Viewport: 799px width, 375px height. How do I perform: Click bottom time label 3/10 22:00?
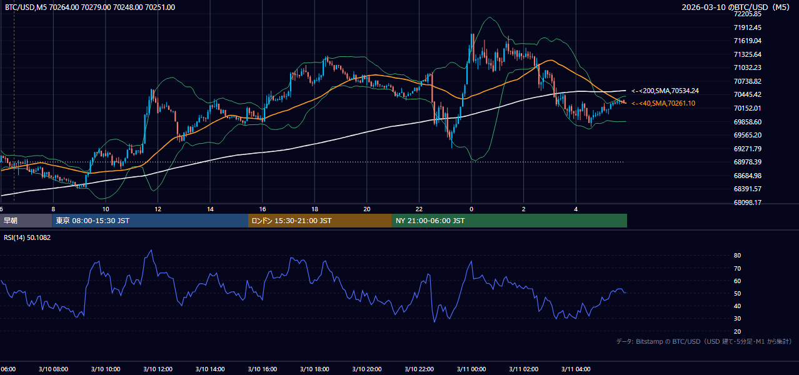tap(418, 369)
